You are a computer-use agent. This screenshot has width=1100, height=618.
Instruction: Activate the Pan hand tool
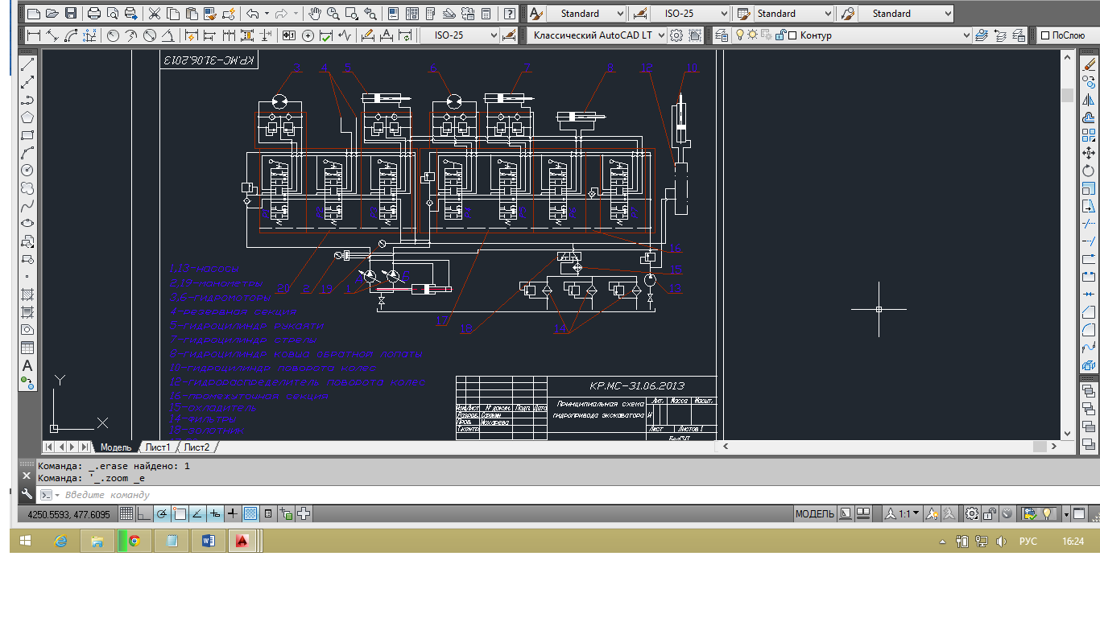(316, 14)
